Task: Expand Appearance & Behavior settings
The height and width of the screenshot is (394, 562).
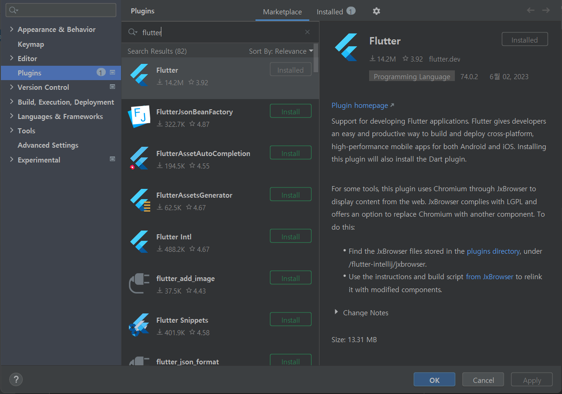Action: (x=12, y=29)
